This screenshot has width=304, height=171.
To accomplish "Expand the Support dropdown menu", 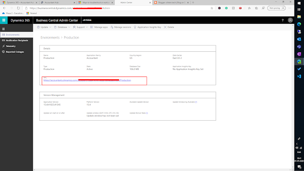I will (80, 27).
